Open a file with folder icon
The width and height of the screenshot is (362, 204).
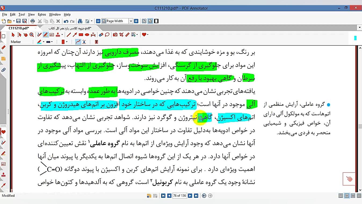pos(9,21)
